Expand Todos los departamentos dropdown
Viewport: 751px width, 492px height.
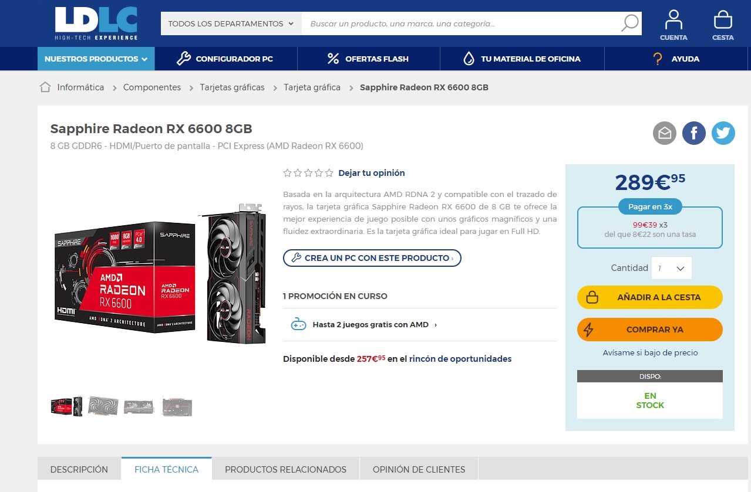point(231,24)
